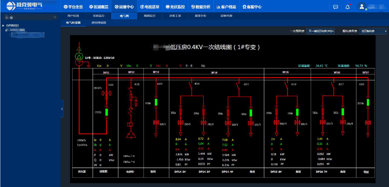Open the 一次图列表 dropdown

tap(320, 31)
